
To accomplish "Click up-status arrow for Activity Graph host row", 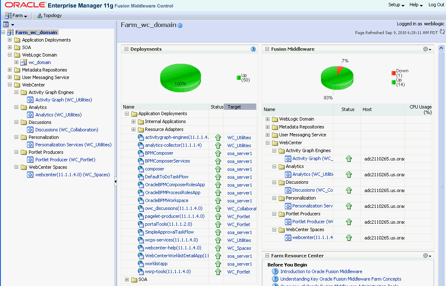I will coord(349,159).
